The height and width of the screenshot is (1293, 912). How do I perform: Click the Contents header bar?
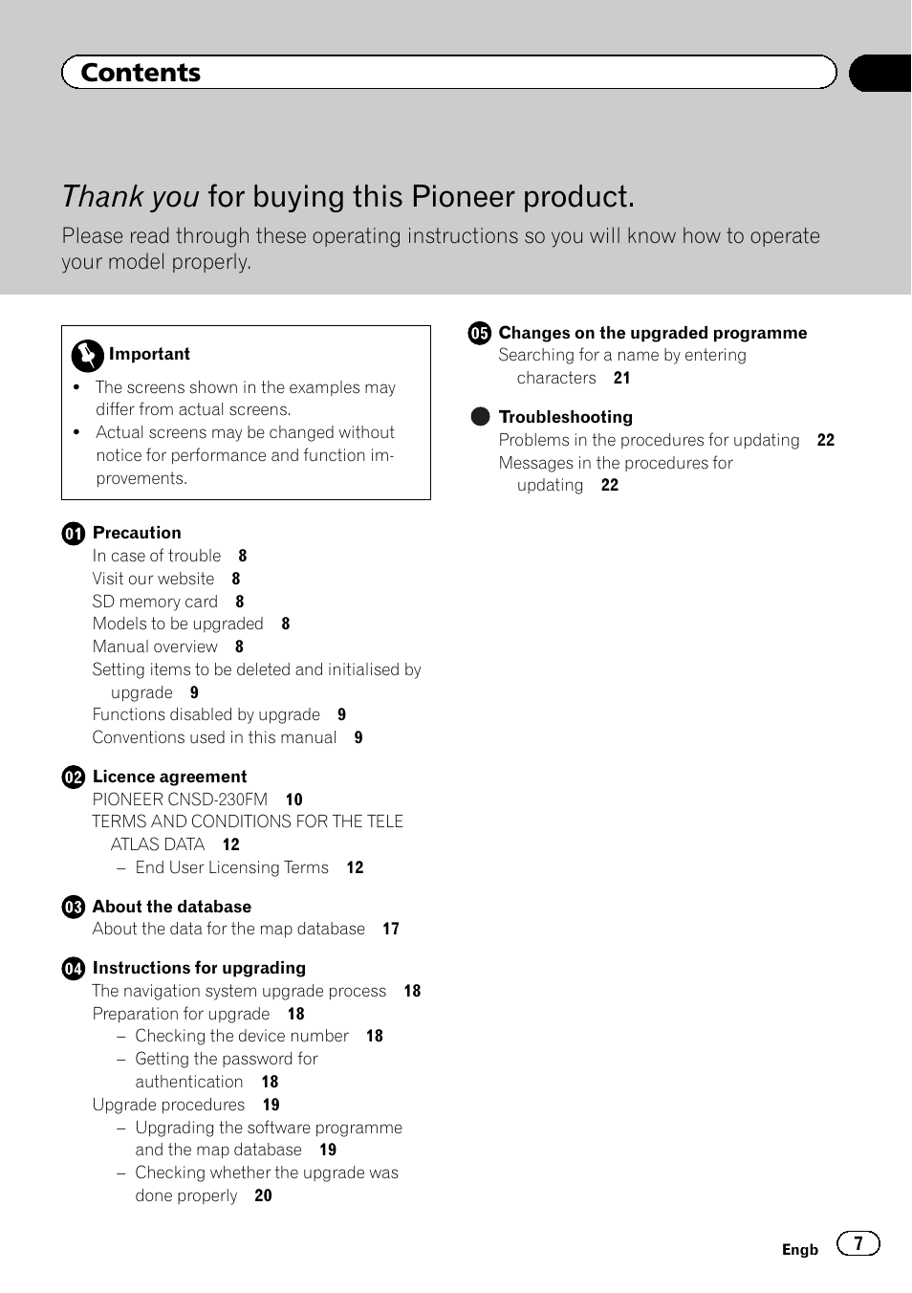448,73
